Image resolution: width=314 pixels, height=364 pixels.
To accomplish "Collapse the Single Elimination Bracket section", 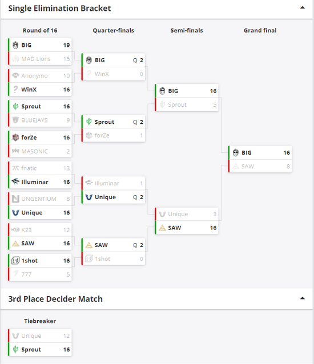I will pos(302,7).
